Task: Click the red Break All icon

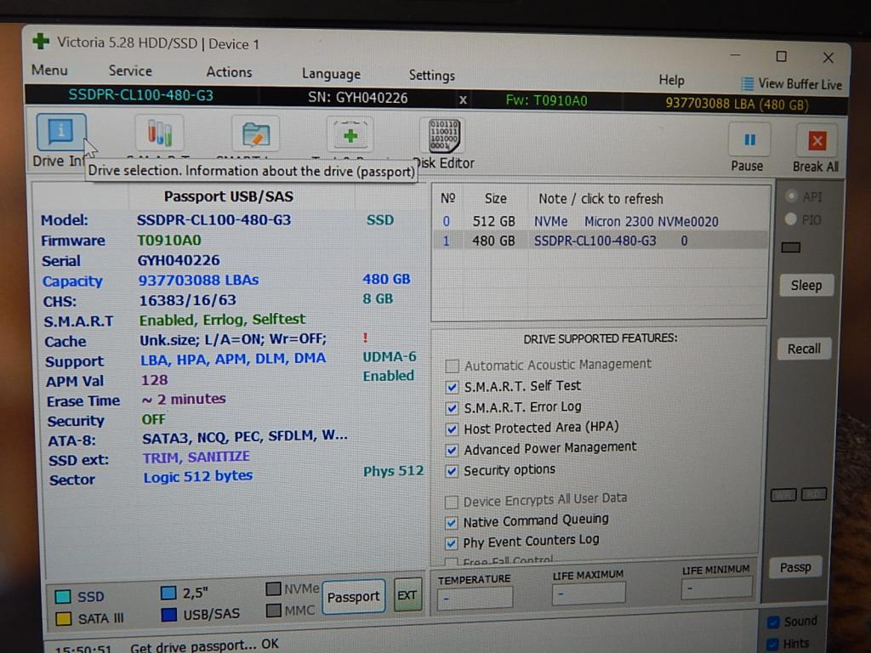Action: tap(817, 141)
